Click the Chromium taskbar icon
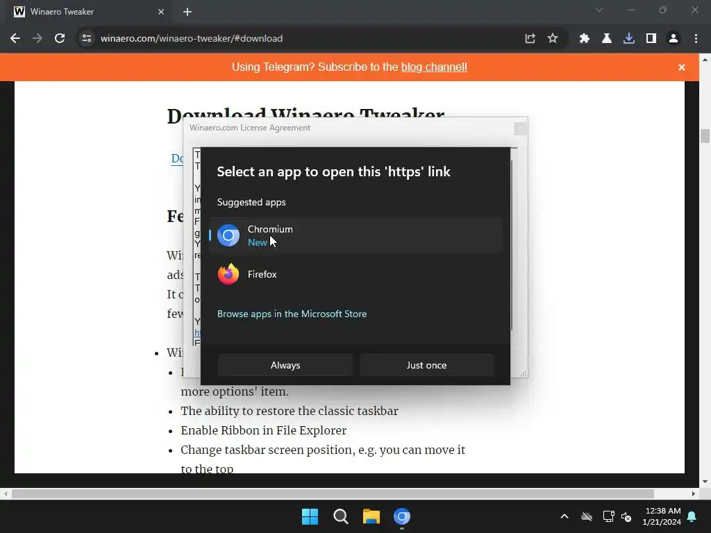This screenshot has height=533, width=711. [x=402, y=516]
